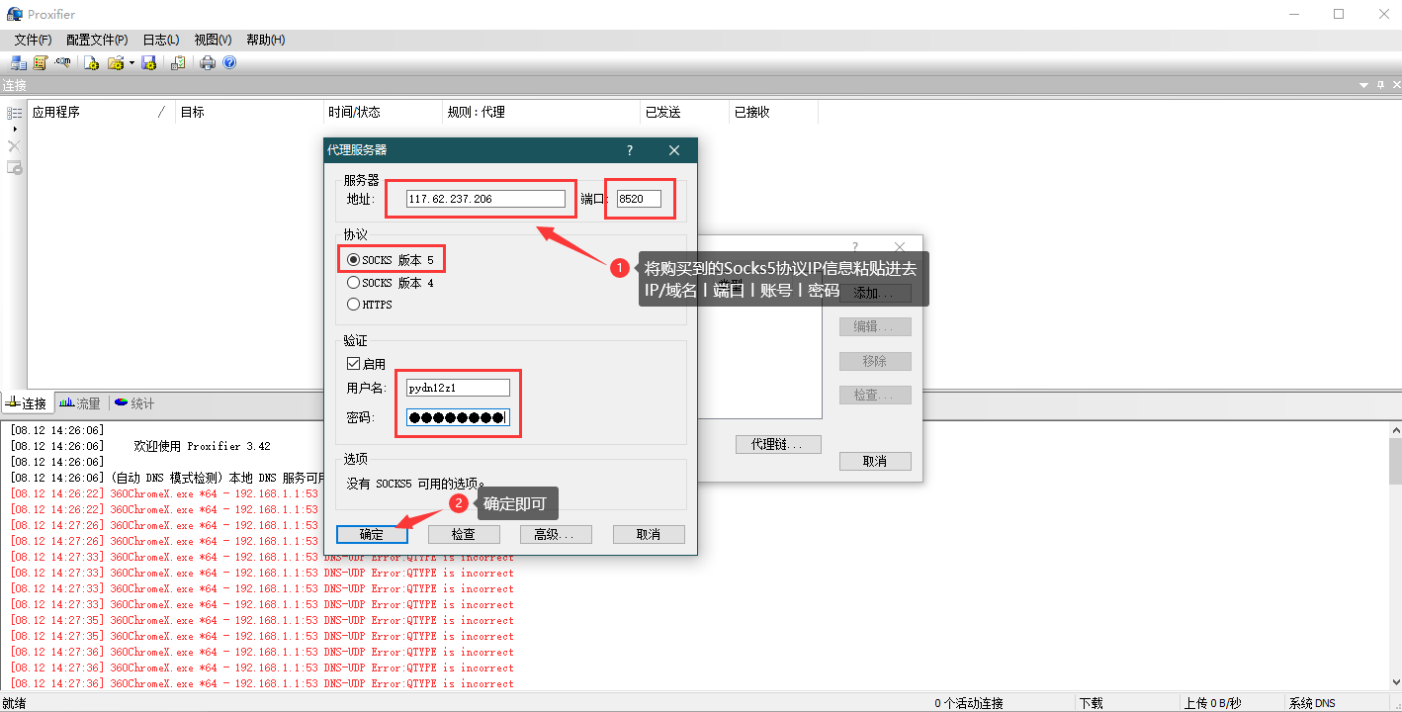
Task: Select SOCKS 版本 4 protocol
Action: click(x=391, y=283)
